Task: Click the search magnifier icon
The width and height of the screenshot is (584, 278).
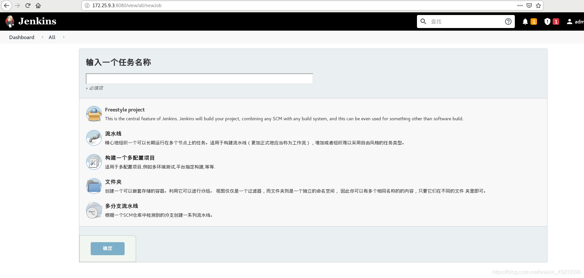Action: click(423, 22)
